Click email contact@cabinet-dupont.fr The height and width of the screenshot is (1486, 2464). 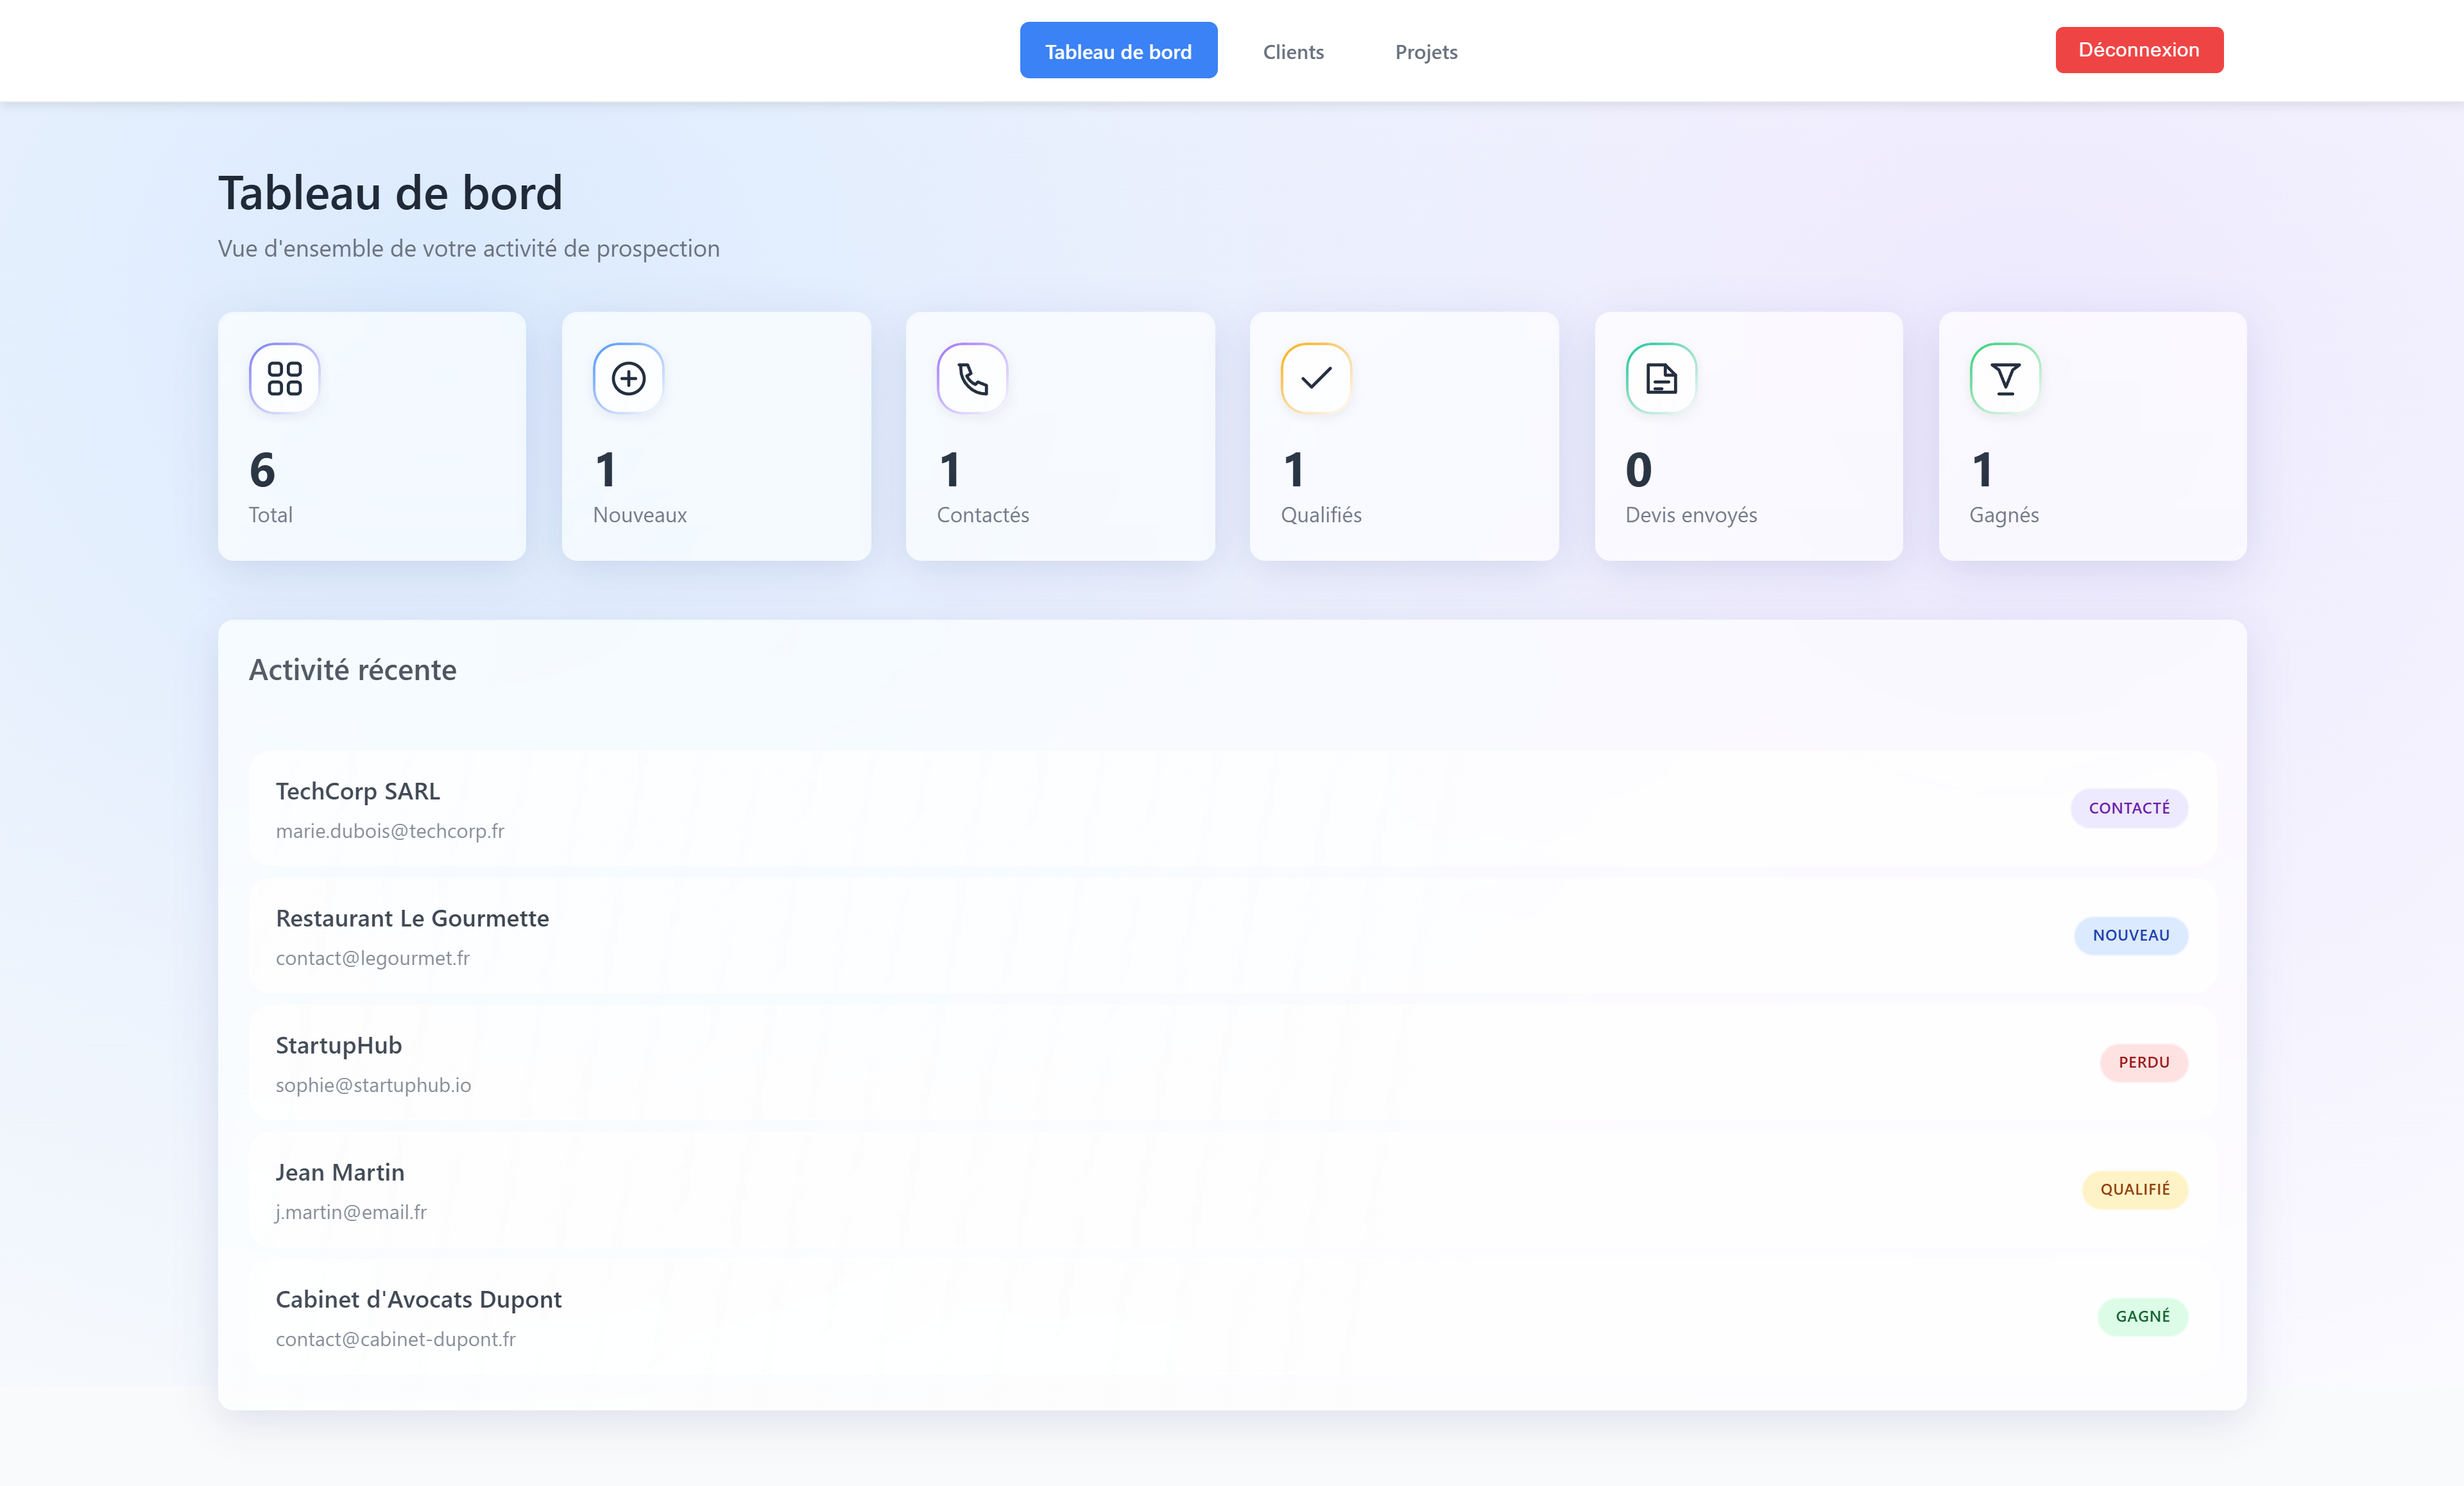396,1339
